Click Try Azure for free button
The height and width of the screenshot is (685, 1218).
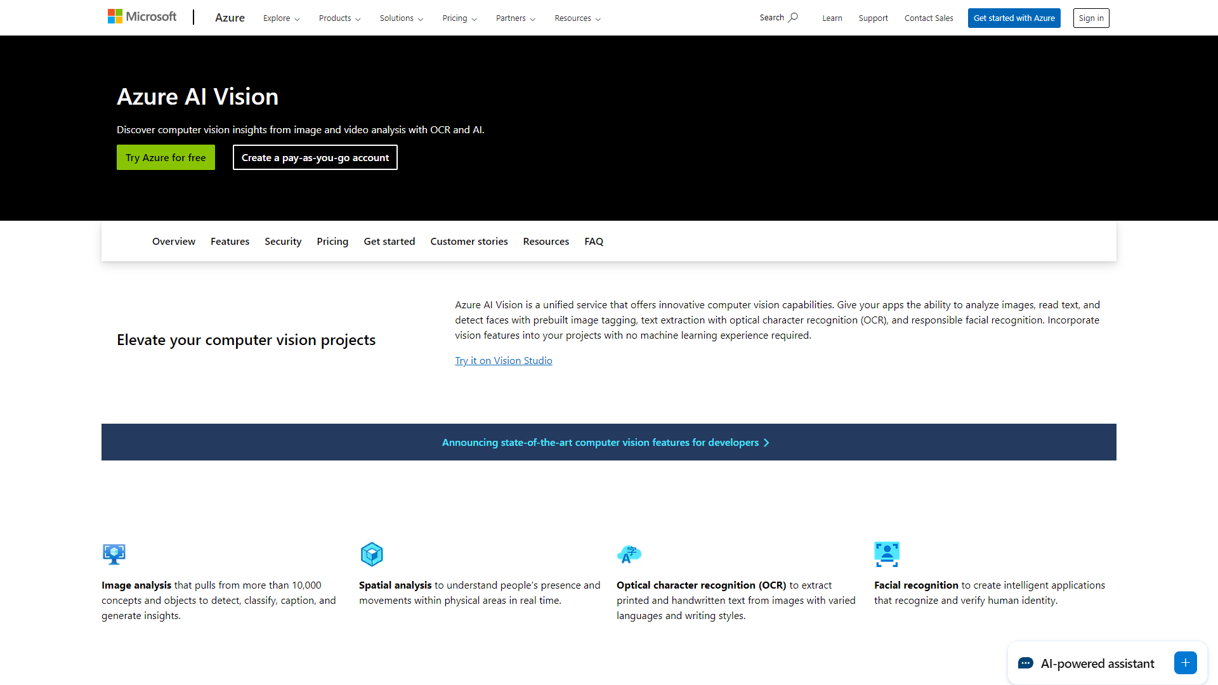point(166,157)
